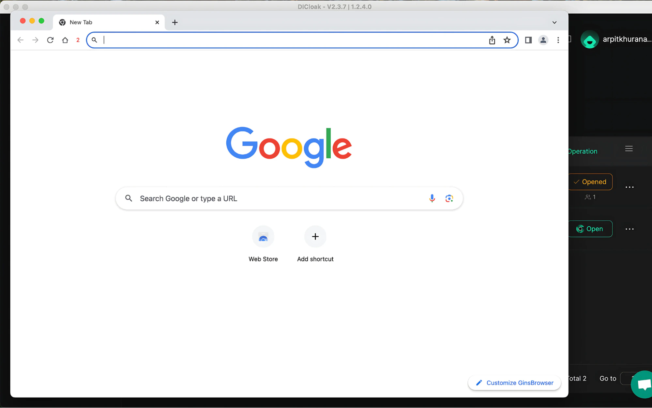The width and height of the screenshot is (652, 408).
Task: Click the Opened status toggle for the profile
Action: (590, 182)
